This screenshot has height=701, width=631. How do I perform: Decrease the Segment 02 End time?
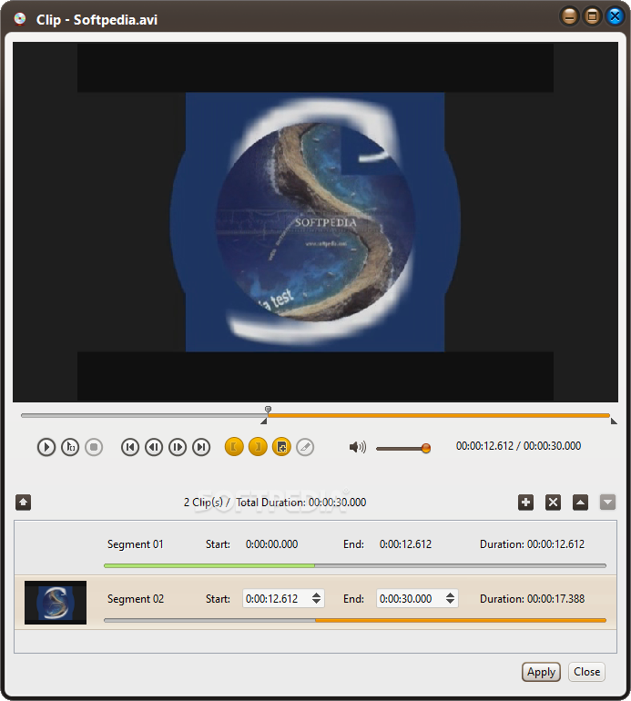(x=451, y=602)
